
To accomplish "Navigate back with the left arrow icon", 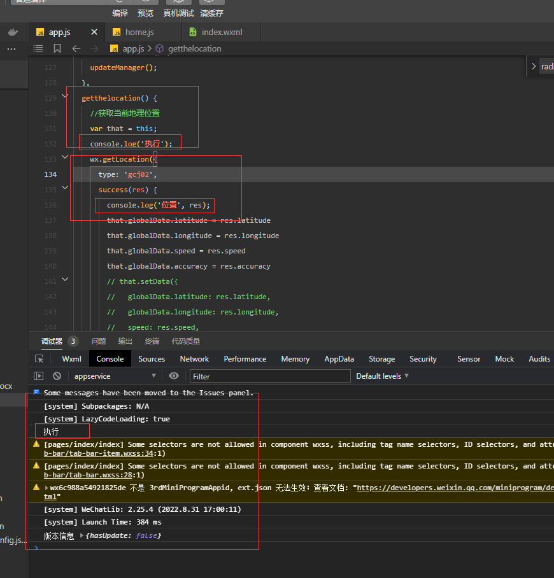I will (76, 48).
